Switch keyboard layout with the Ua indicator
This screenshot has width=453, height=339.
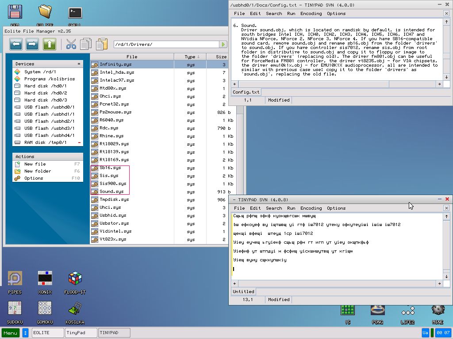[x=426, y=332]
